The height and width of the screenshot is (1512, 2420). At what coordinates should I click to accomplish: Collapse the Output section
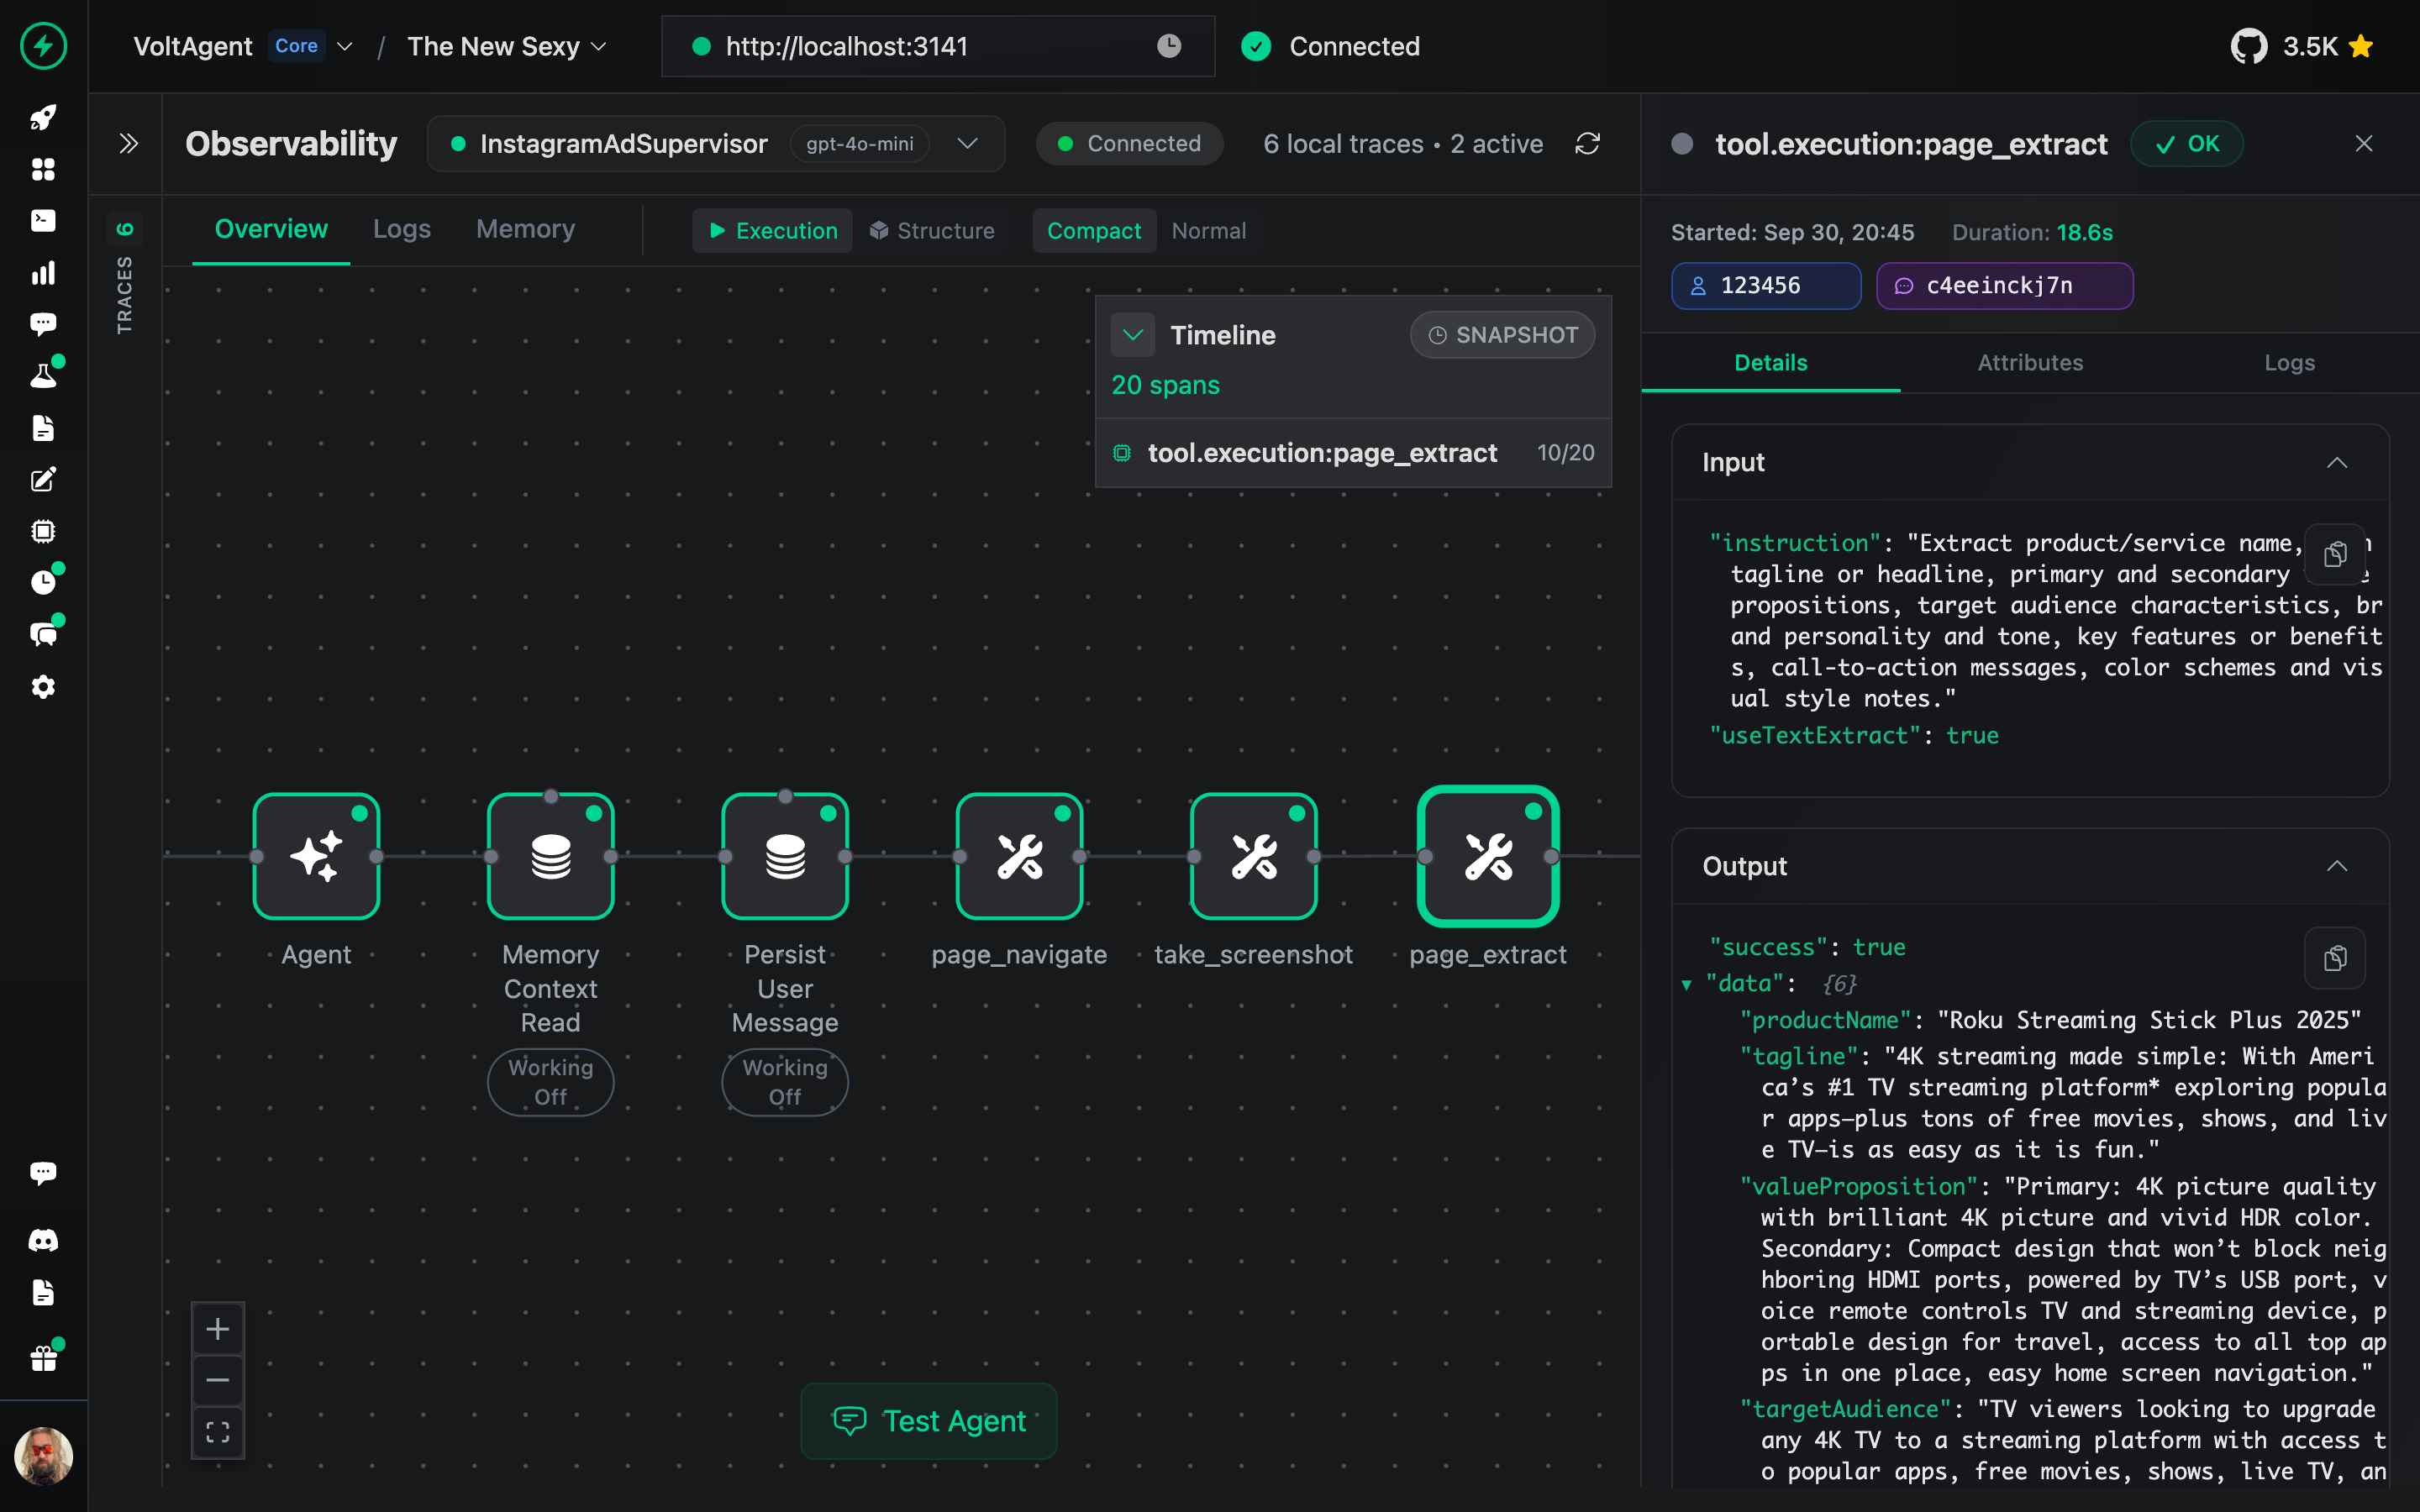point(2336,866)
